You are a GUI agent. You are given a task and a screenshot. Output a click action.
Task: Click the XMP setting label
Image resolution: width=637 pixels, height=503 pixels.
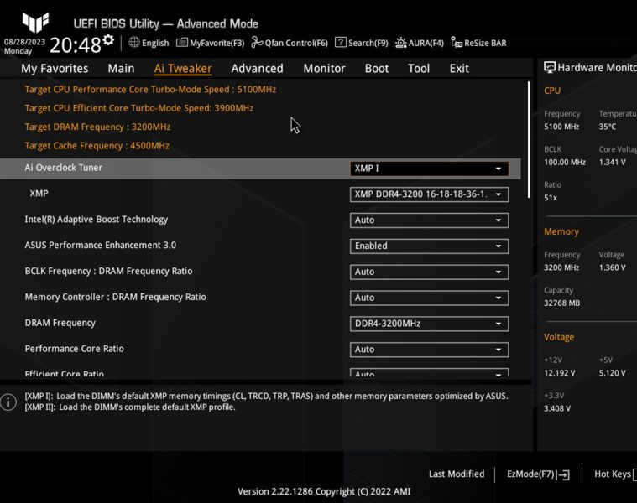point(39,194)
